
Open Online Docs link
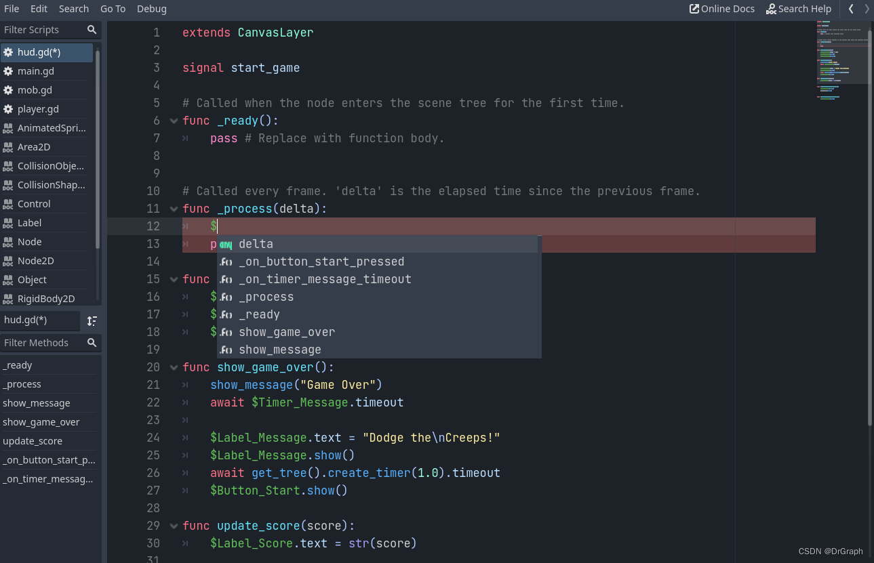click(x=722, y=9)
